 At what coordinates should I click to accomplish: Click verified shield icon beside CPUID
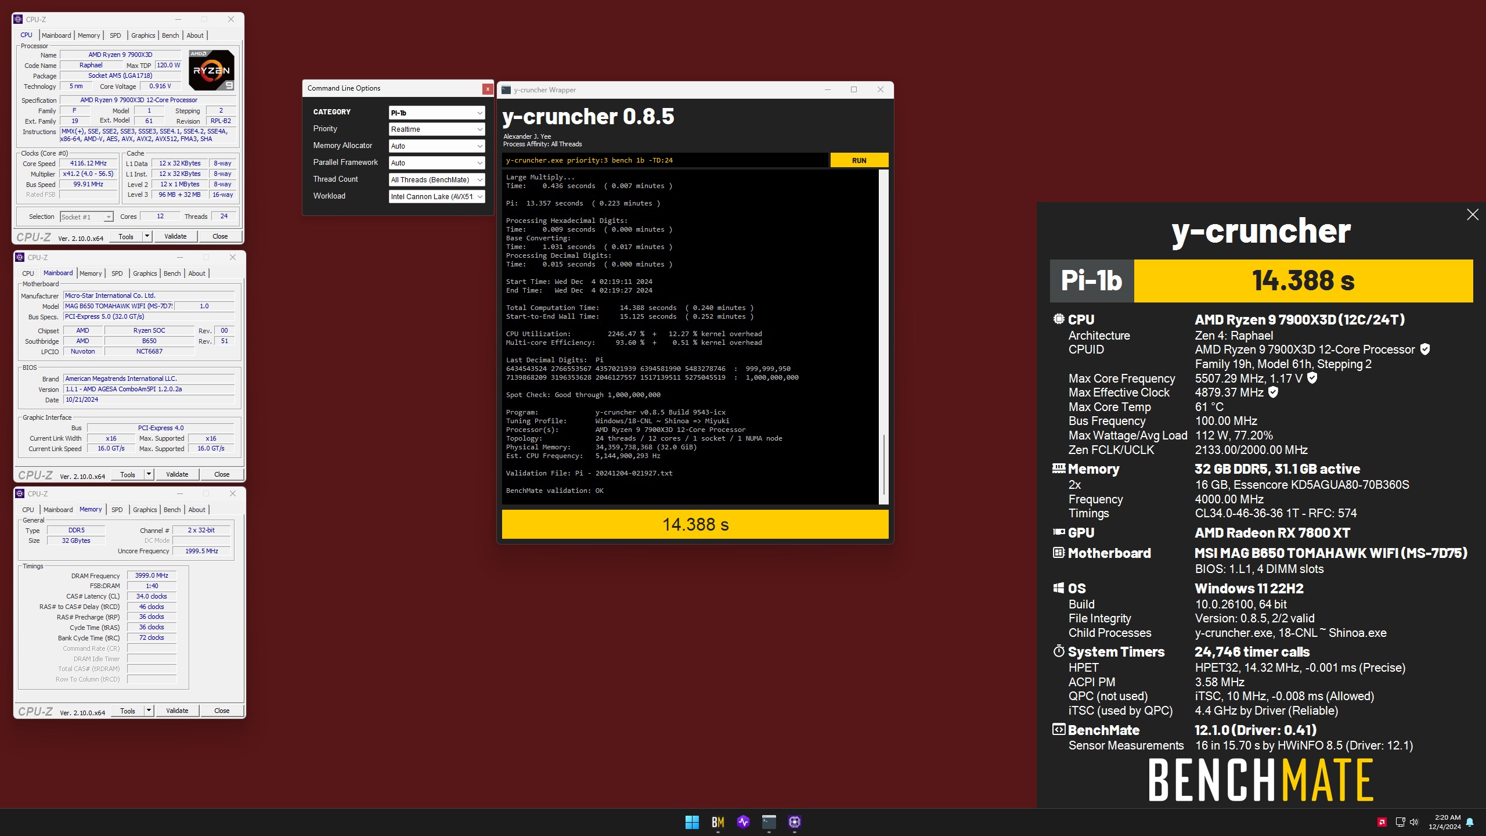tap(1425, 349)
